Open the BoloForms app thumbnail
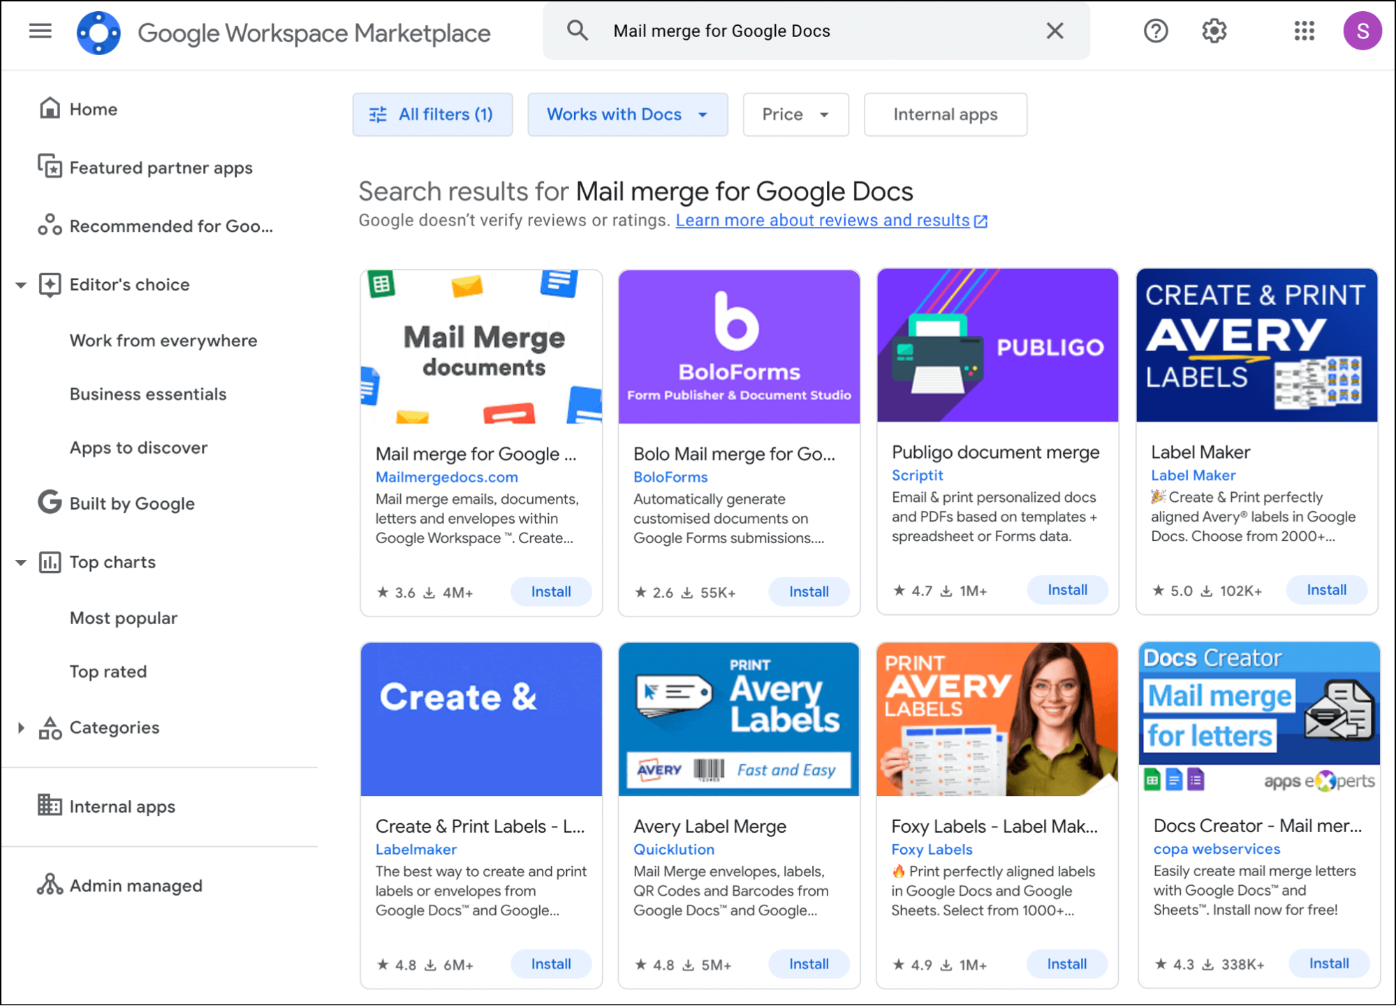Viewport: 1396px width, 1006px height. tap(738, 346)
